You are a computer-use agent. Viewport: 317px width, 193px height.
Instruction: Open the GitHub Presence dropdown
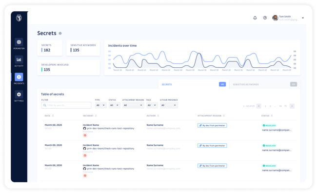click(169, 105)
